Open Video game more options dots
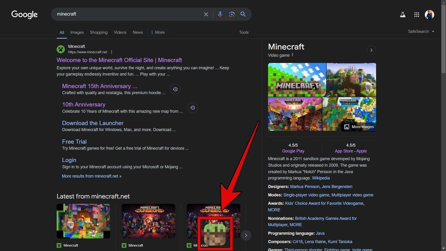 (x=293, y=55)
